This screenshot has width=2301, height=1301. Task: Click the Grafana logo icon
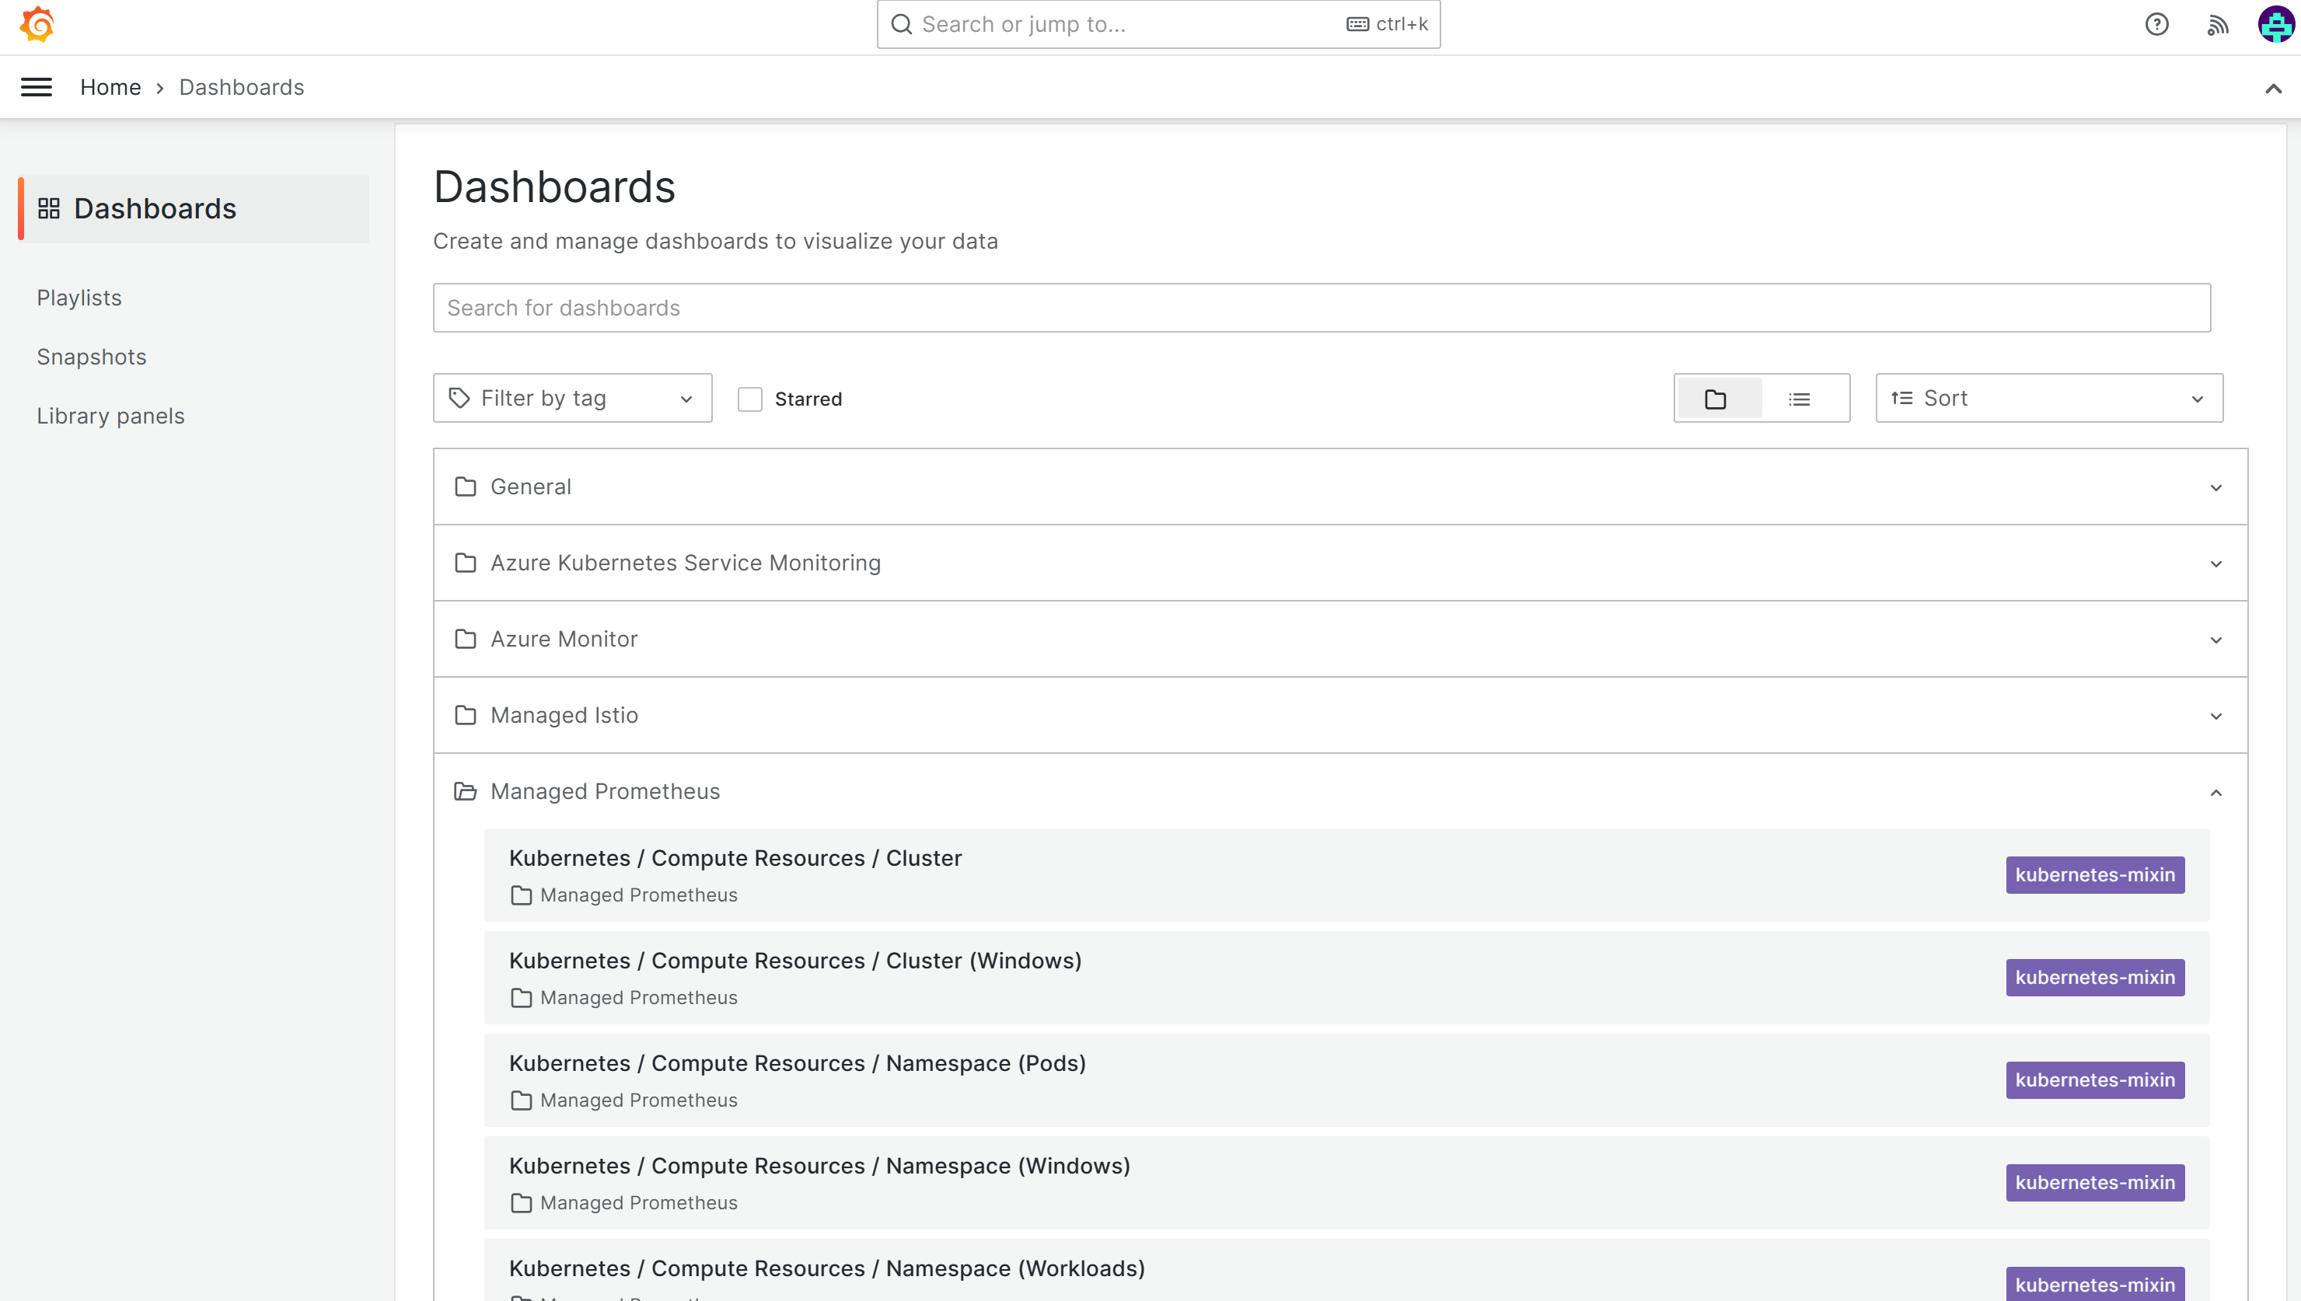click(x=37, y=24)
